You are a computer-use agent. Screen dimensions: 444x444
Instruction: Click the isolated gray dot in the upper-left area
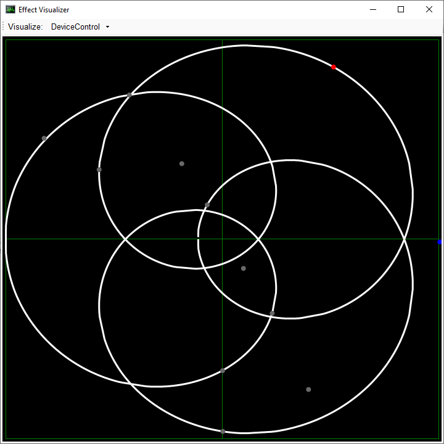[182, 163]
